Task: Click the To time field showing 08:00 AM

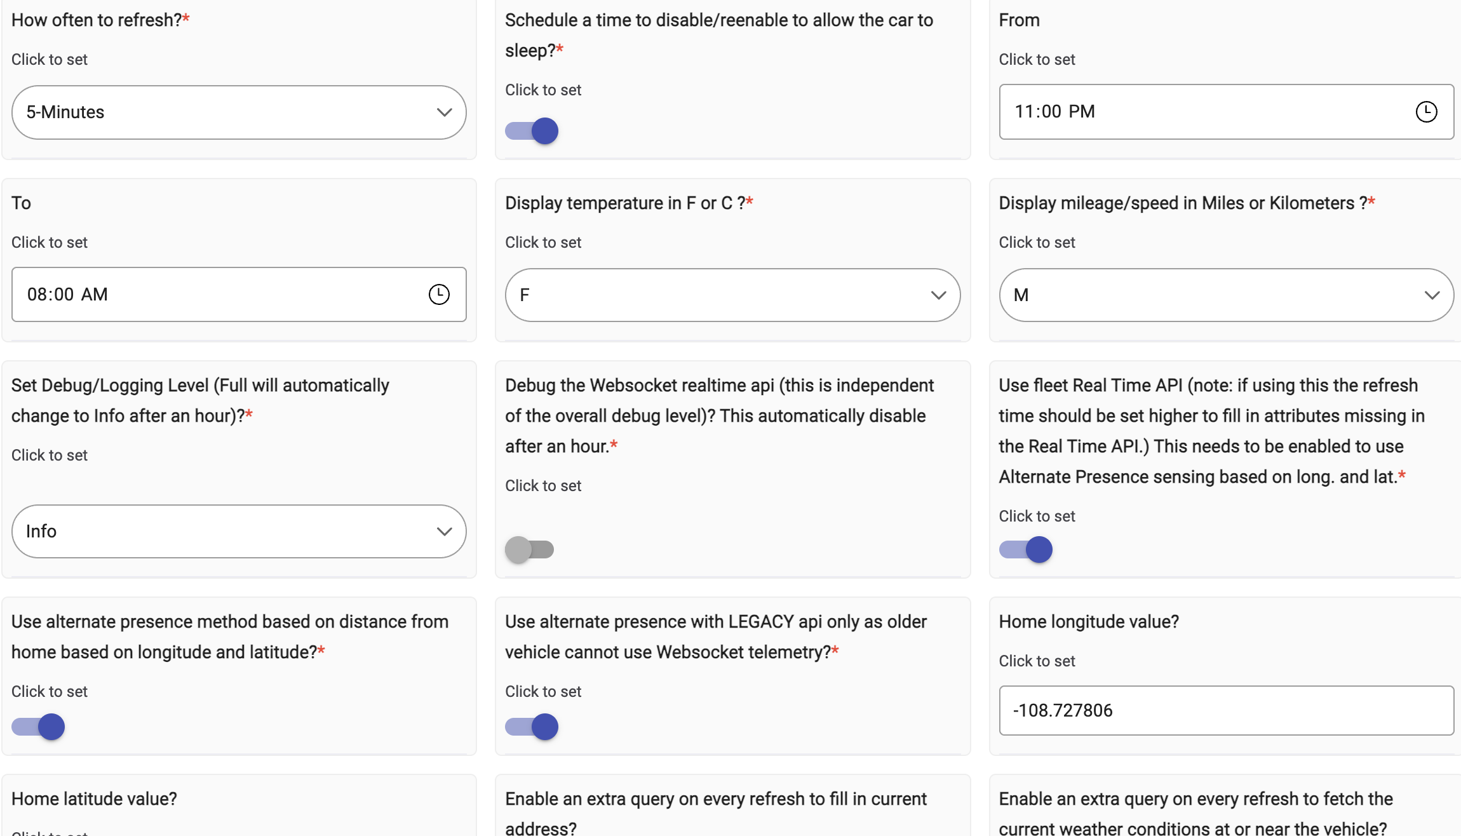Action: pos(216,294)
